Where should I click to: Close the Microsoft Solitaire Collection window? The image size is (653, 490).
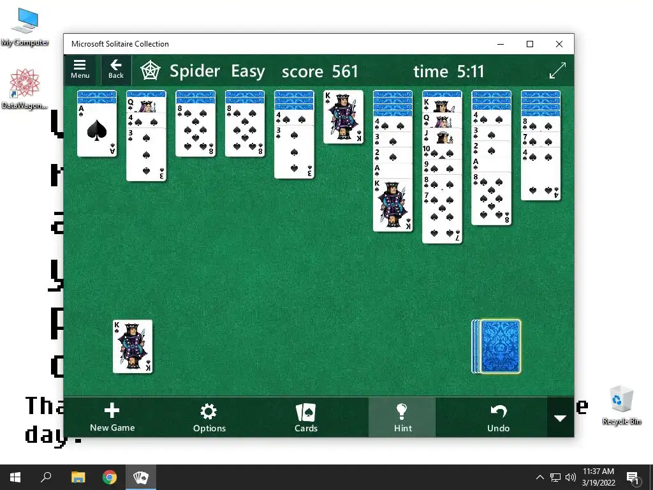(559, 44)
